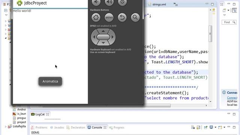Image resolution: width=240 pixels, height=135 pixels.
Task: Click the Console remove all terminated icon
Action: coord(198,127)
